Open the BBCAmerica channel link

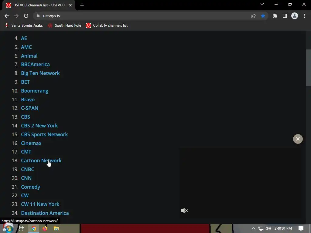tap(35, 64)
